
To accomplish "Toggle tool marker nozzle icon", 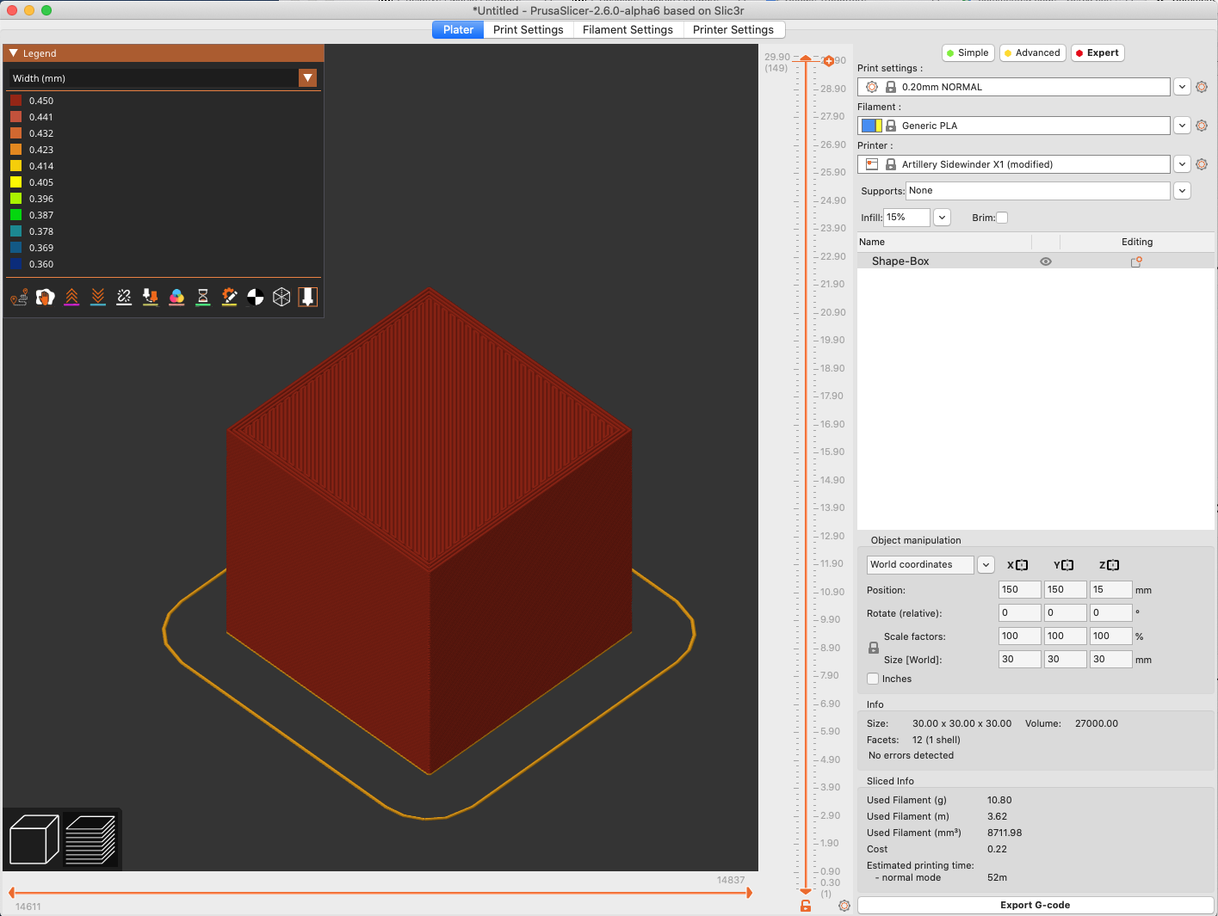I will tap(308, 297).
